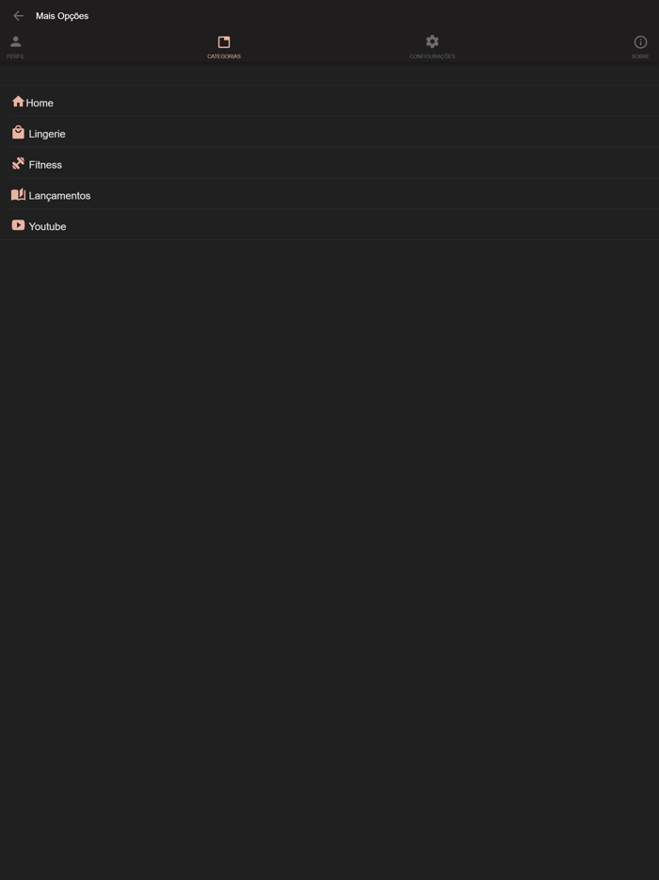Switch to the CATEGORIAS tab label
The height and width of the screenshot is (880, 659).
[224, 57]
